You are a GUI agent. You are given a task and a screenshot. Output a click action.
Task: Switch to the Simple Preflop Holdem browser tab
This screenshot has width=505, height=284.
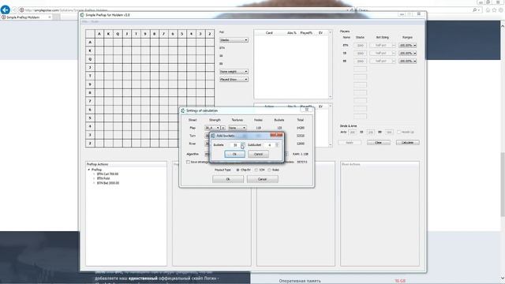[x=25, y=17]
